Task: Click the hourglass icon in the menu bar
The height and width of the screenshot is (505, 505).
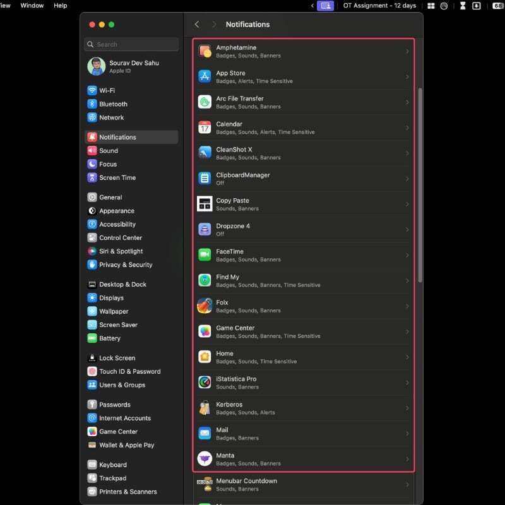Action: pos(463,6)
